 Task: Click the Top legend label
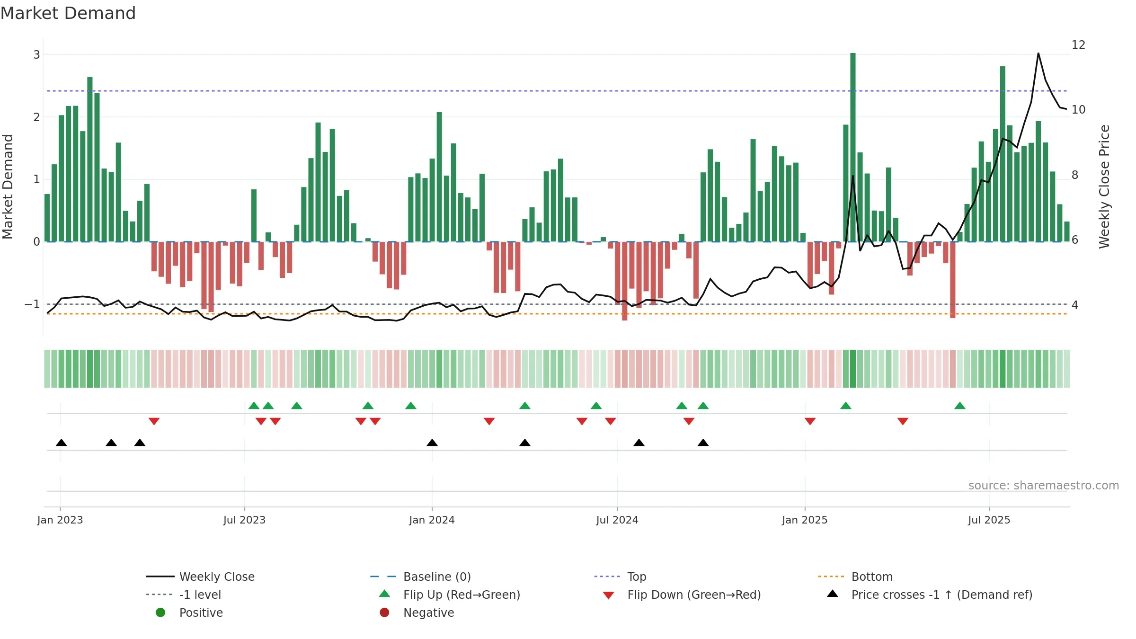[637, 577]
